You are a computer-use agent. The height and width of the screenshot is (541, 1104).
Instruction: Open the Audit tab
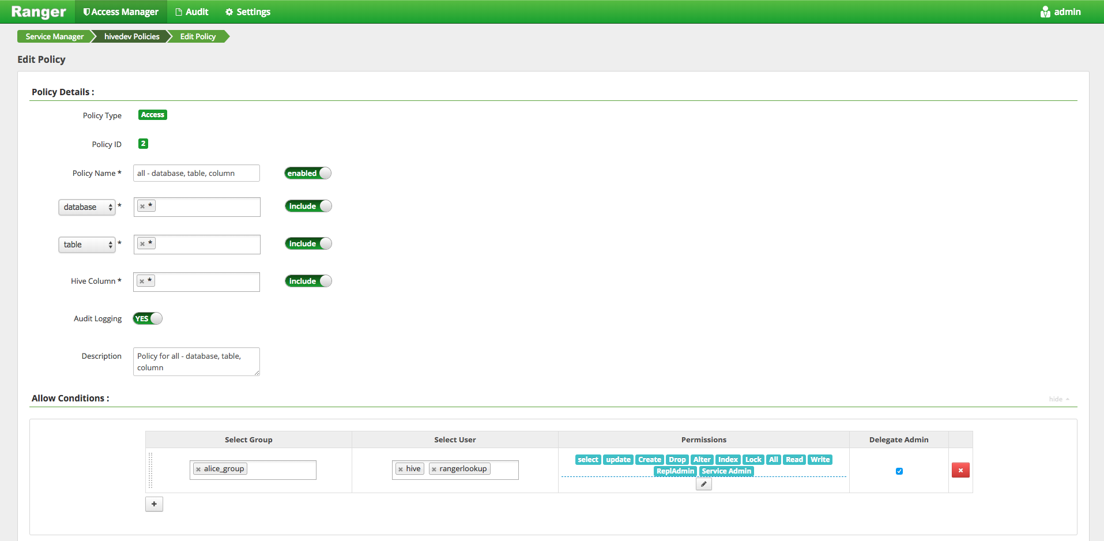coord(192,12)
